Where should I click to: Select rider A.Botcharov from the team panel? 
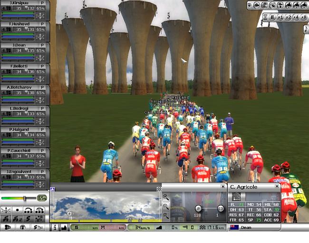point(25,87)
